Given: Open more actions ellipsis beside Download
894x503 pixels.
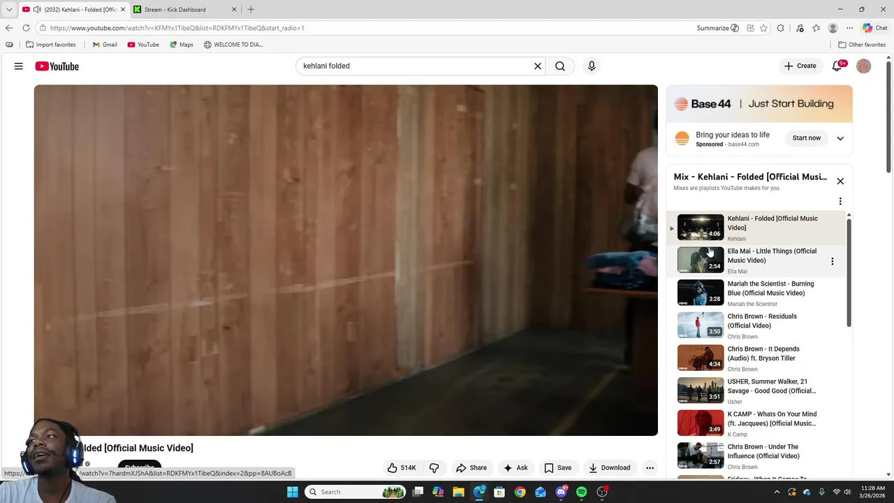Looking at the screenshot, I should click(x=650, y=468).
